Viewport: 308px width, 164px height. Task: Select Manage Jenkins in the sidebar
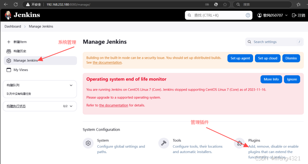[x=40, y=61]
